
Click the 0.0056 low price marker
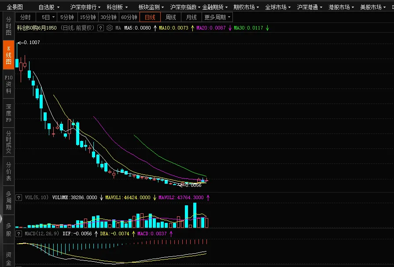click(x=193, y=185)
